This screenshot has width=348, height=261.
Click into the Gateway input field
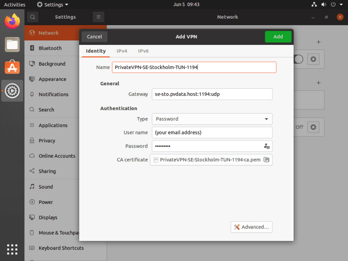click(212, 94)
